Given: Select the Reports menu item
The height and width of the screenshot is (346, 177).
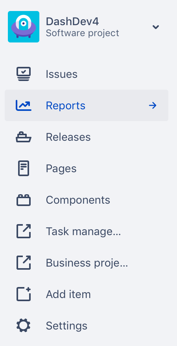Looking at the screenshot, I should pos(87,105).
